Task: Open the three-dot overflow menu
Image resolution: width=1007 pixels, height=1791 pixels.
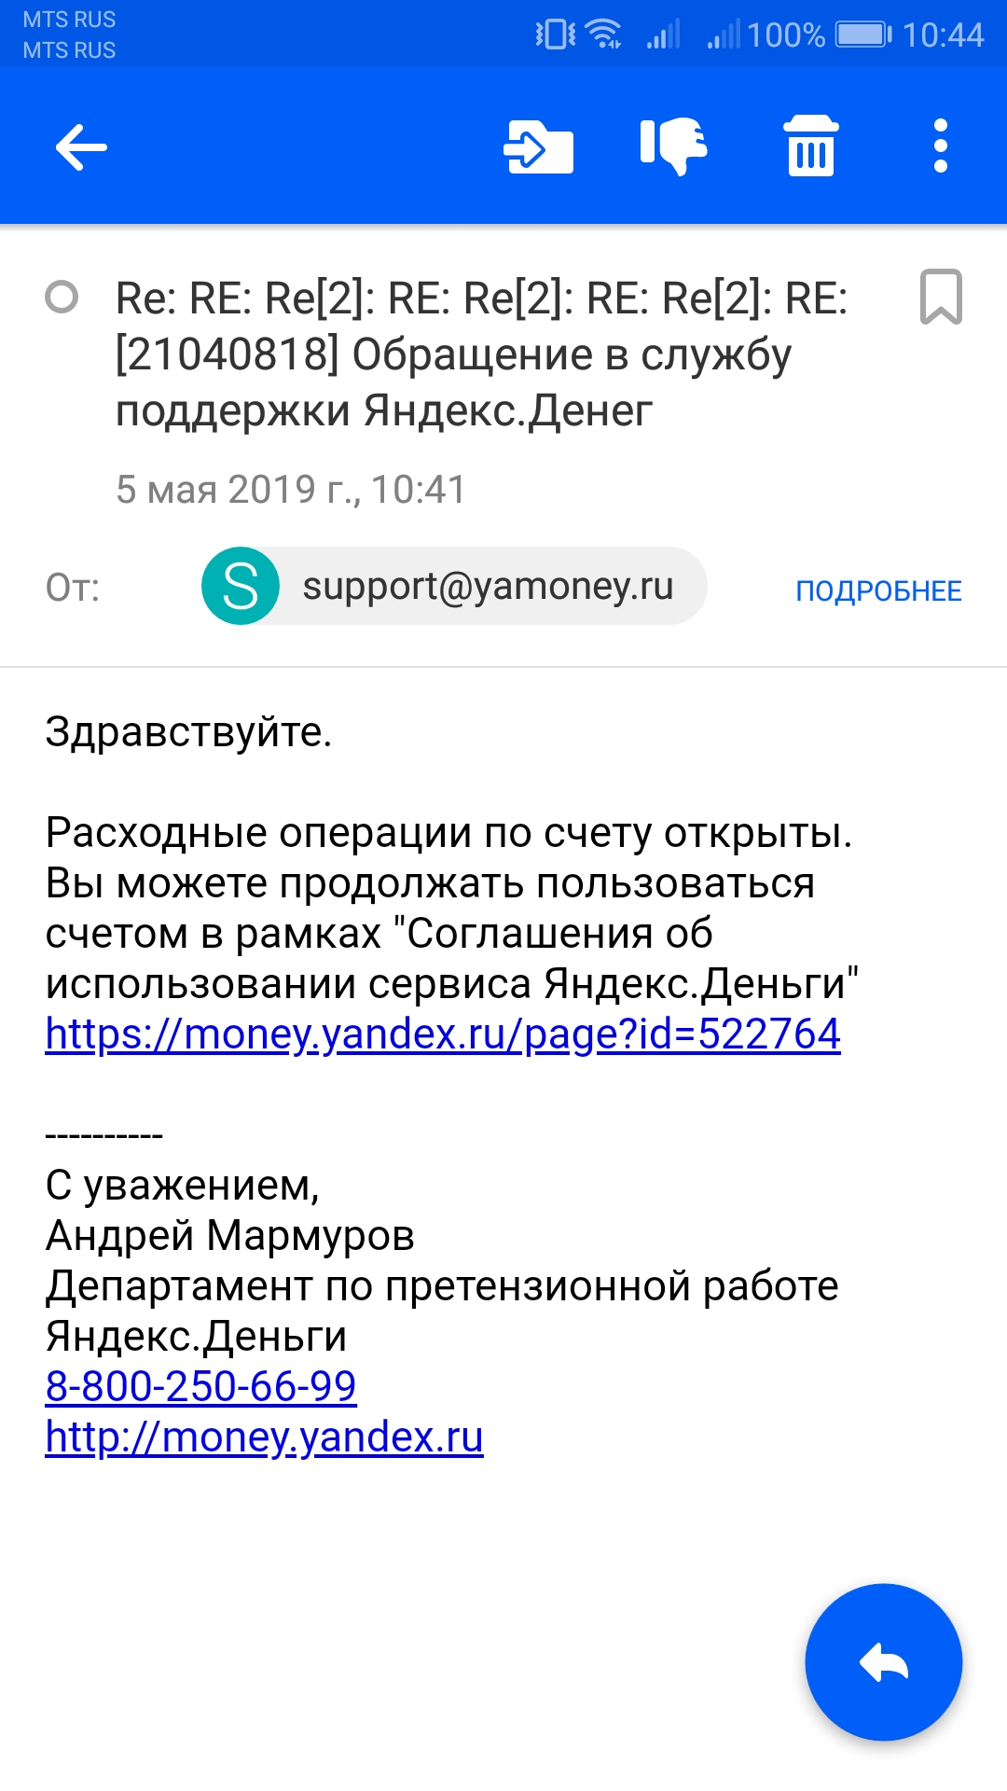Action: pos(941,146)
